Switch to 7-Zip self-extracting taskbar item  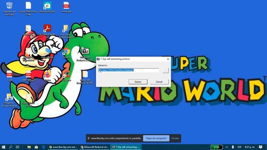pos(126,147)
